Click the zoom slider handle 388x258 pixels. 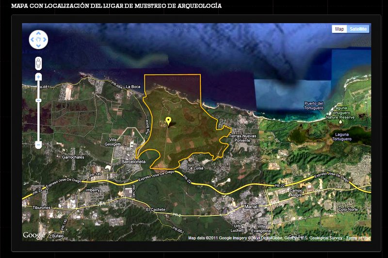38,100
